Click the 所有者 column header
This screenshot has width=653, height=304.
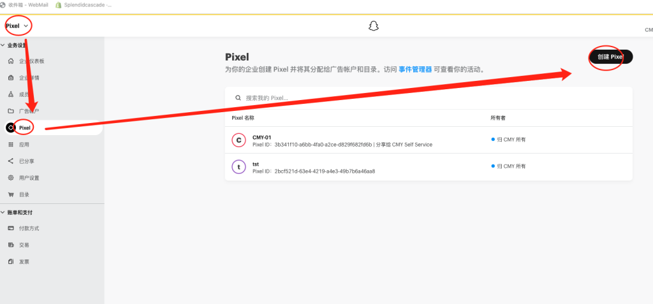(498, 118)
